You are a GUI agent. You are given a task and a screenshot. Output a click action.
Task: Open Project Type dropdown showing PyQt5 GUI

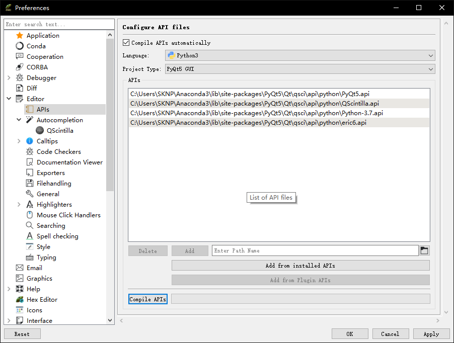(x=300, y=69)
